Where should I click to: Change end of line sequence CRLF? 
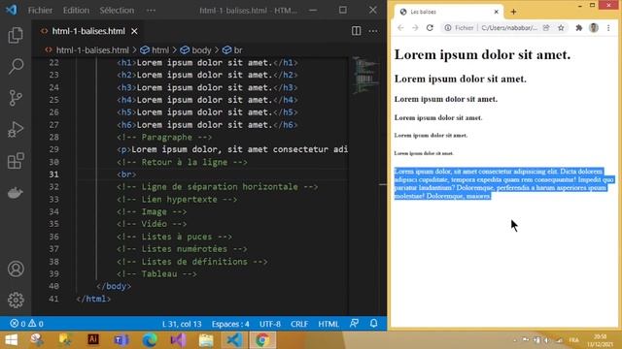tap(299, 324)
